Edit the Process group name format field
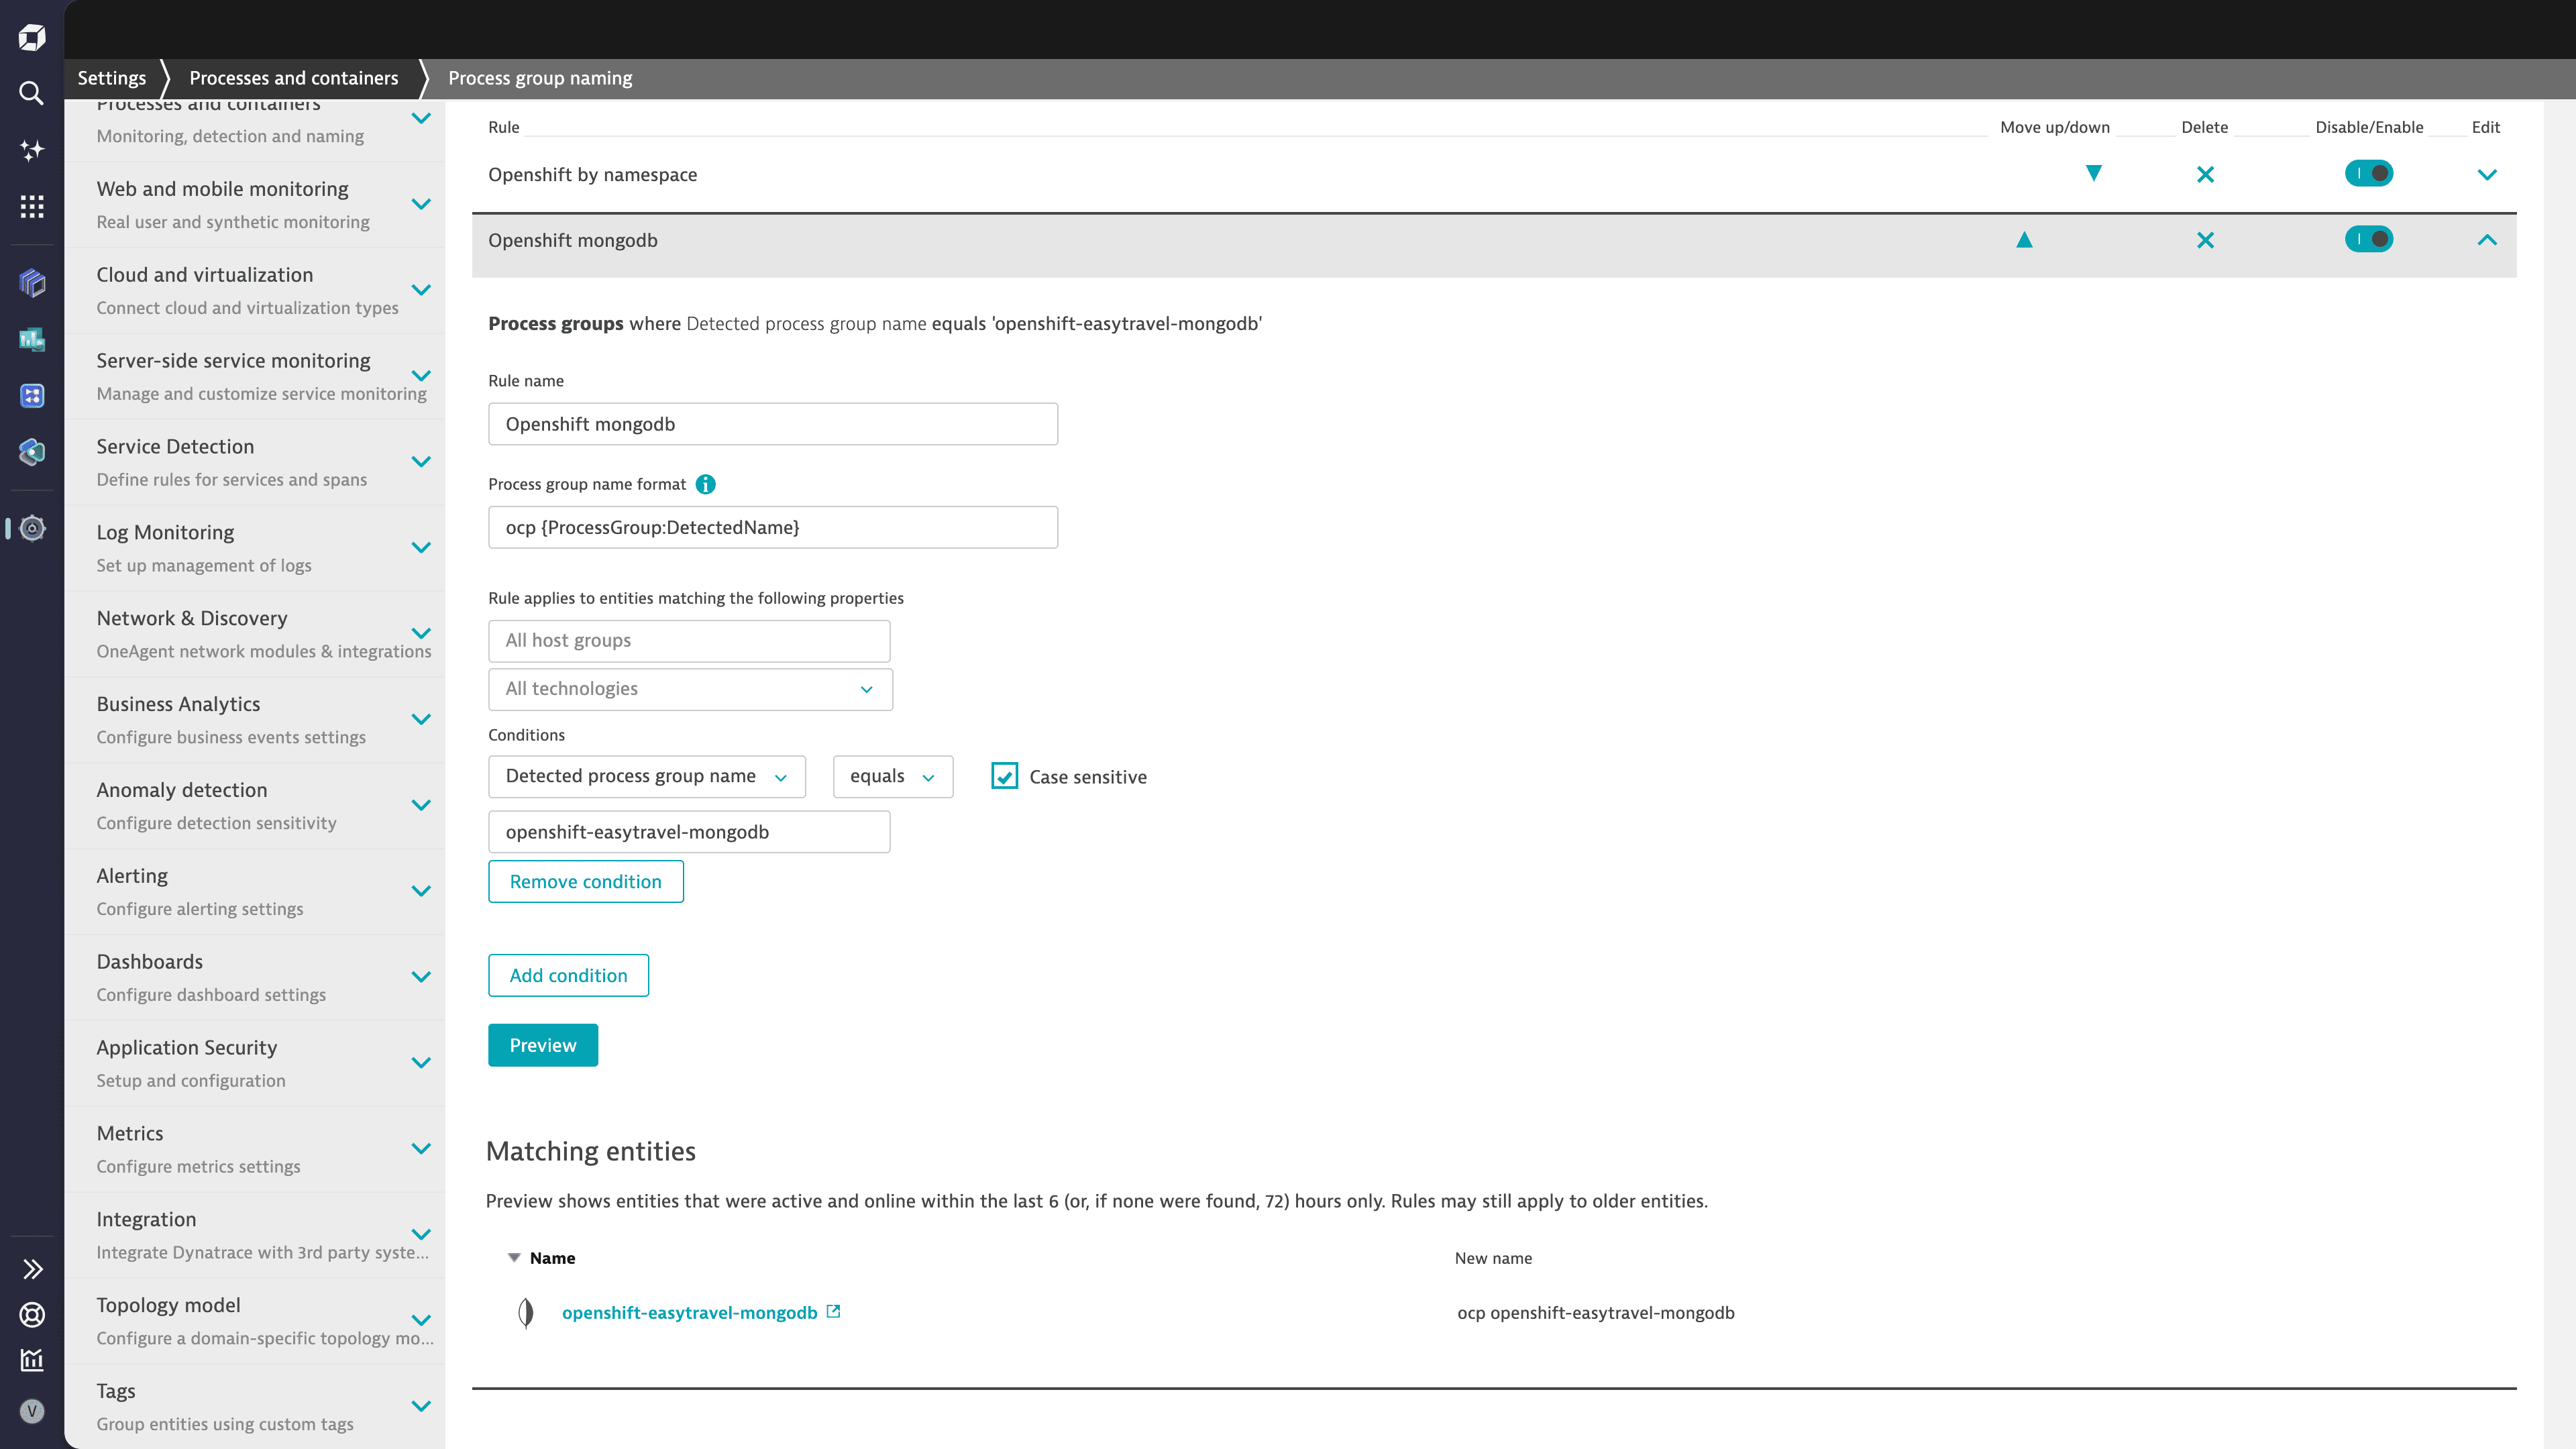 773,527
